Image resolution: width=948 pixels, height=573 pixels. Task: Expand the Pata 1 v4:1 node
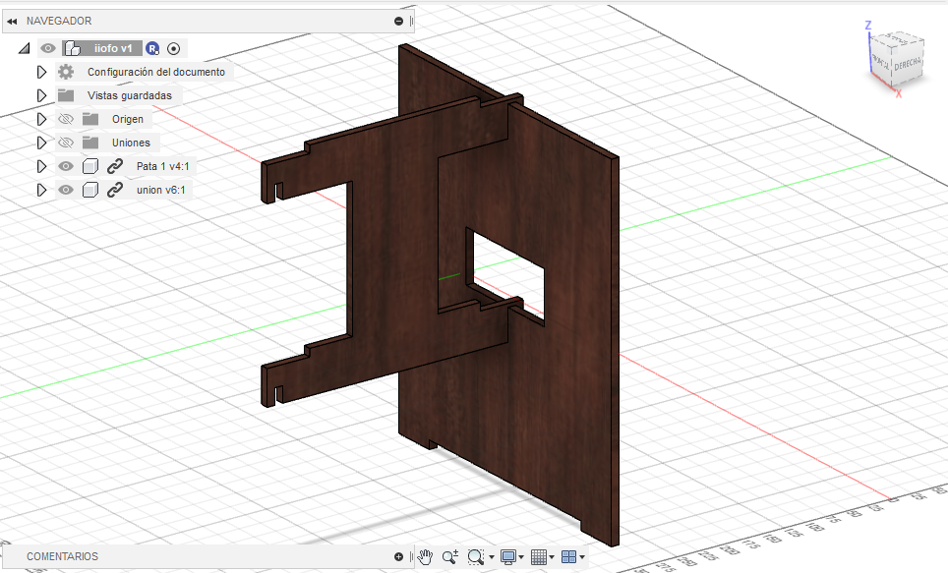click(x=41, y=166)
